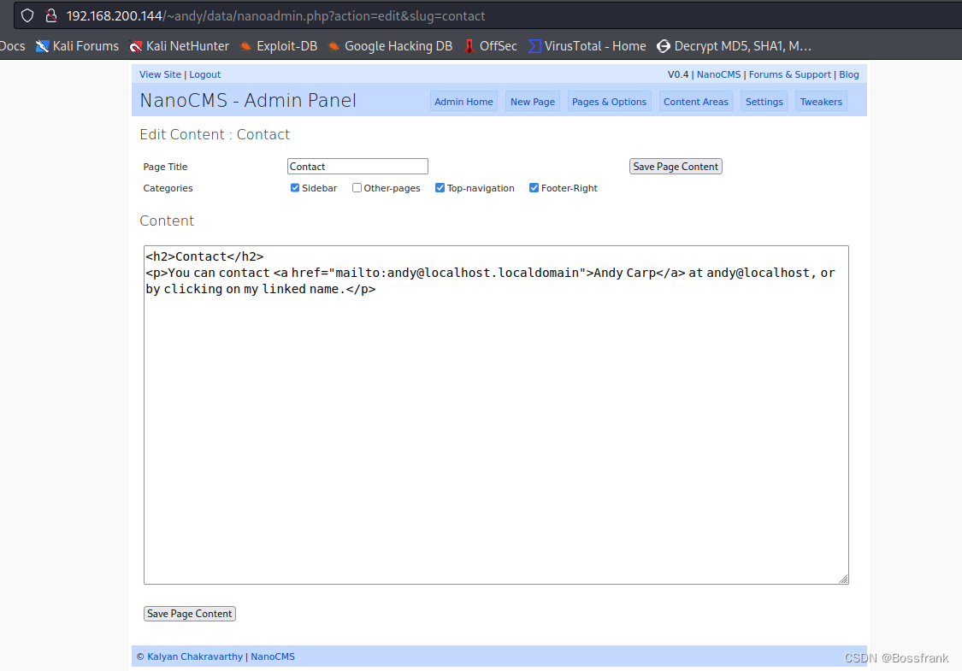Open the Content Areas tab
Screen dimensions: 962x671
click(696, 102)
